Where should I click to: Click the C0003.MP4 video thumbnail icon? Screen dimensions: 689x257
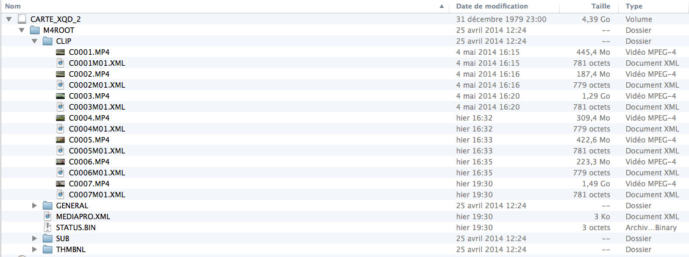tap(60, 96)
